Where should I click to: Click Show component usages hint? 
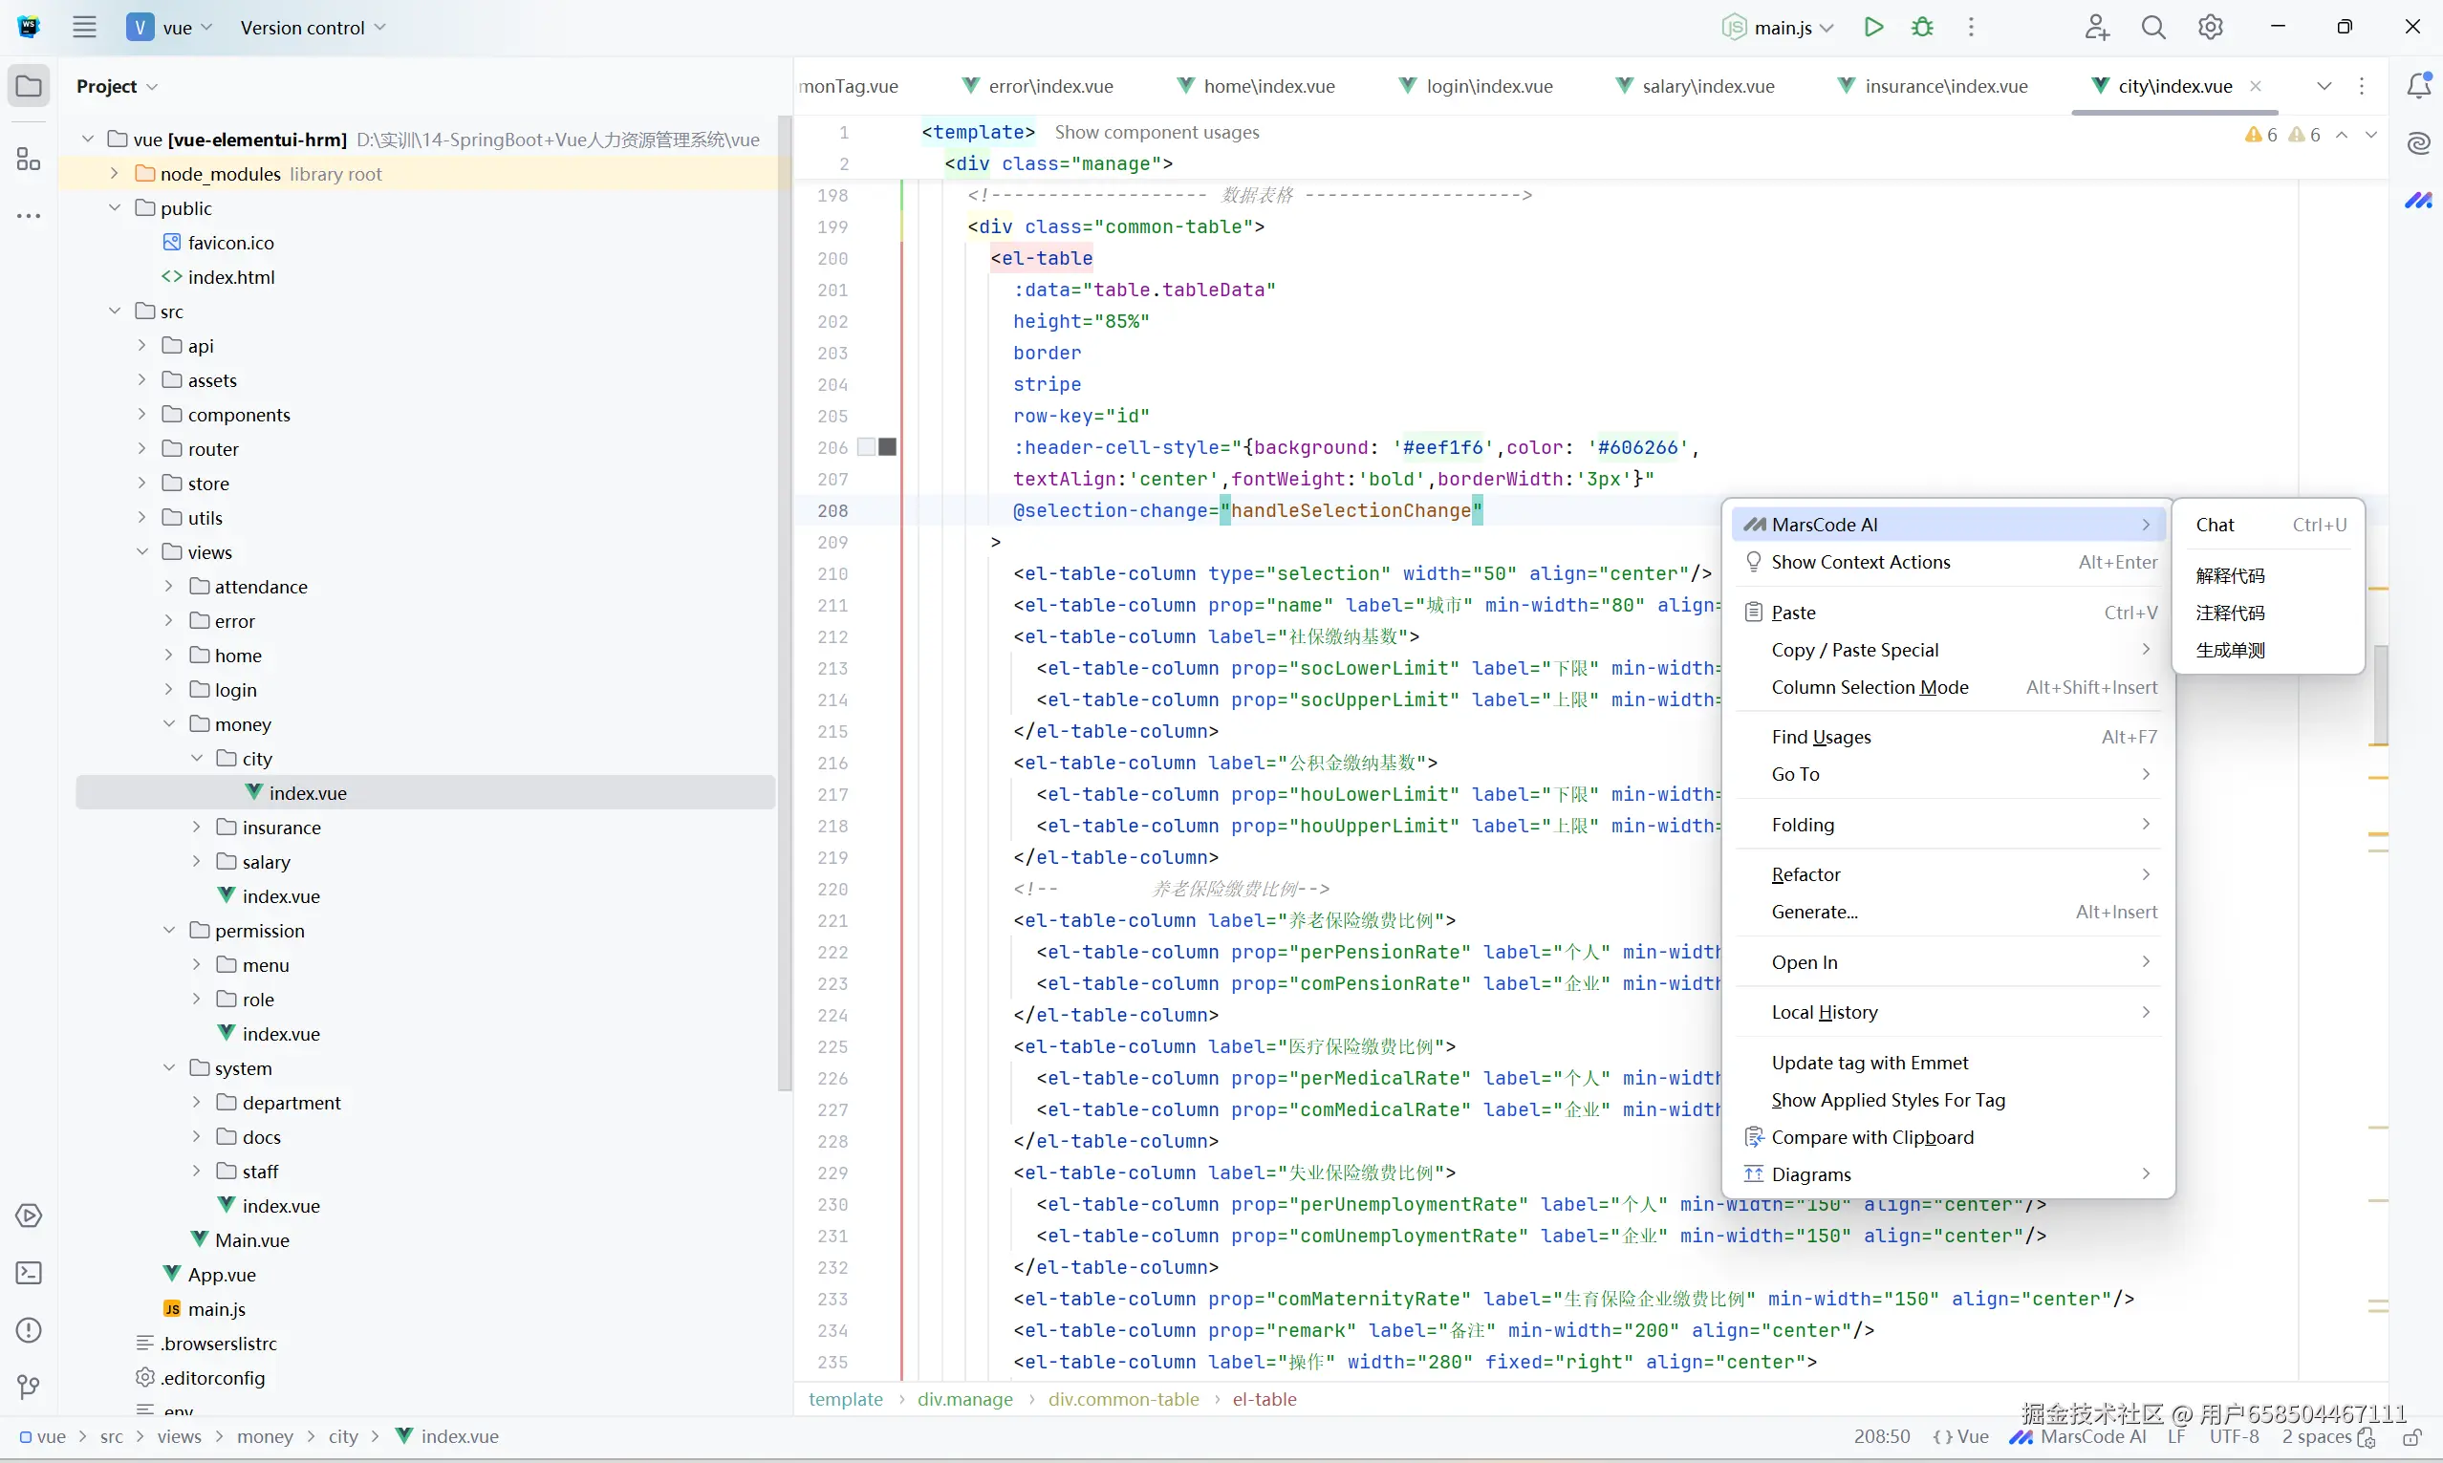tap(1157, 132)
